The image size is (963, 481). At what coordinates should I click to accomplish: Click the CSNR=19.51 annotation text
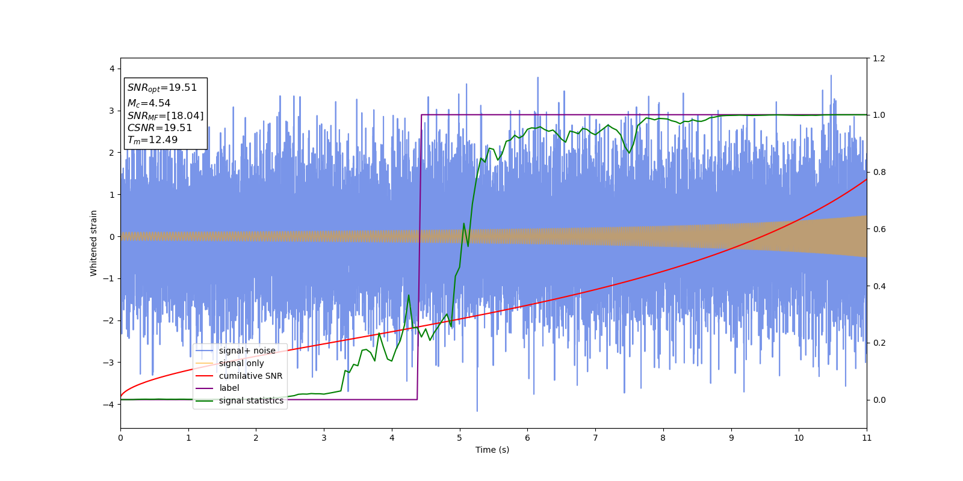point(159,128)
